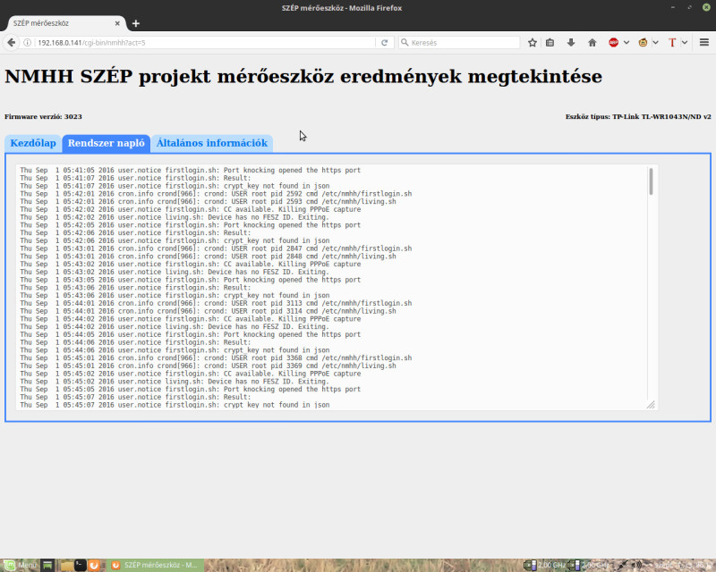Image resolution: width=716 pixels, height=572 pixels.
Task: Click log line cron pid 2848 living.sh
Action: tap(209, 257)
